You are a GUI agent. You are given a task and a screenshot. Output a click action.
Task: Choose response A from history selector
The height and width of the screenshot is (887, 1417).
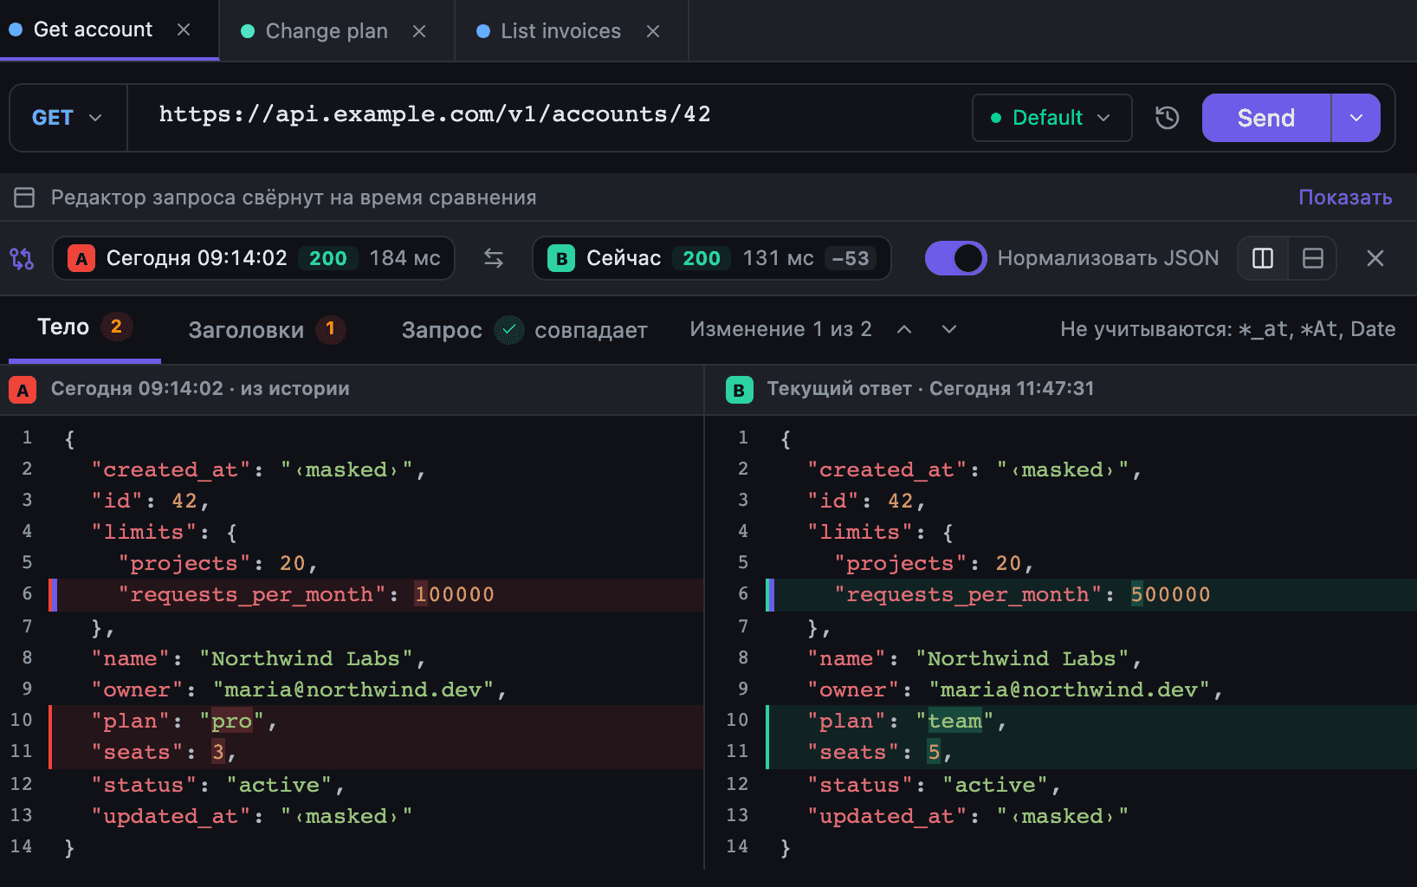pyautogui.click(x=254, y=258)
